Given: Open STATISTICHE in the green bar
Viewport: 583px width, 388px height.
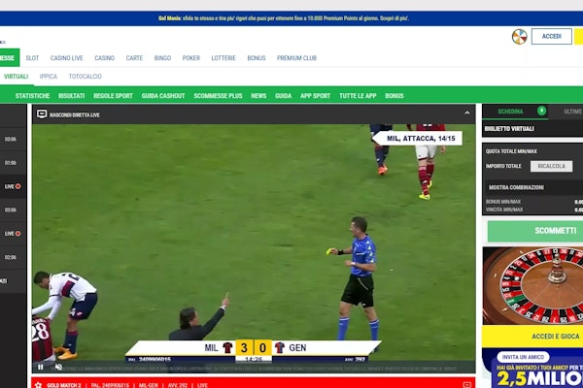Looking at the screenshot, I should tap(32, 96).
